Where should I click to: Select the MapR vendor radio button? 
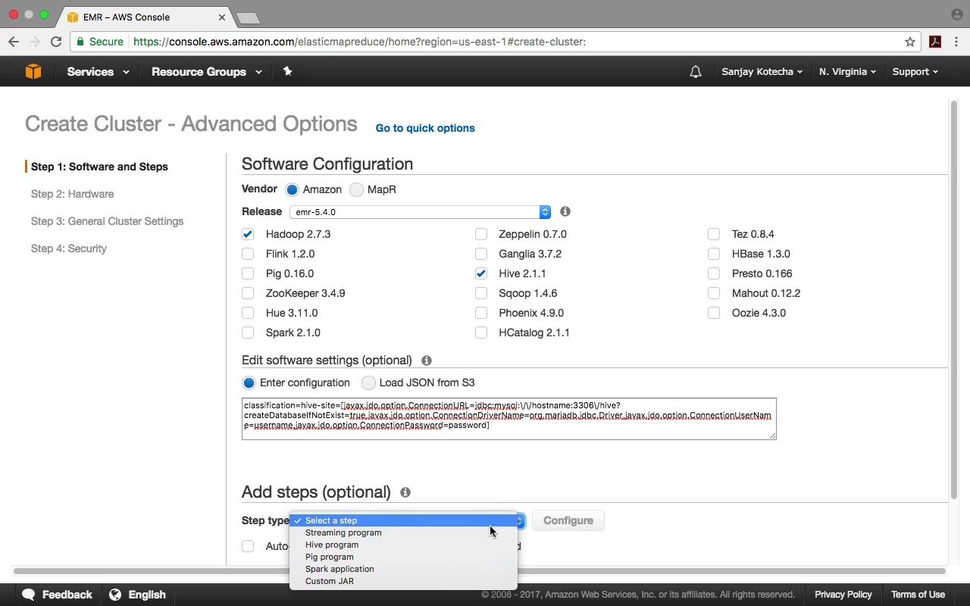(356, 189)
